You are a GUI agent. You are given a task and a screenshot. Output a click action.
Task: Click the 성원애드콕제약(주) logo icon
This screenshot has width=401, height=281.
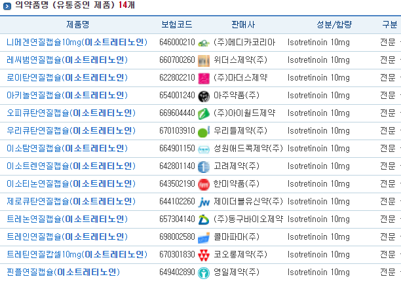204,149
